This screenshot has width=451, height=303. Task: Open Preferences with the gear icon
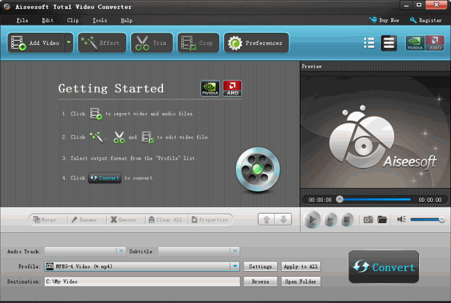point(256,43)
